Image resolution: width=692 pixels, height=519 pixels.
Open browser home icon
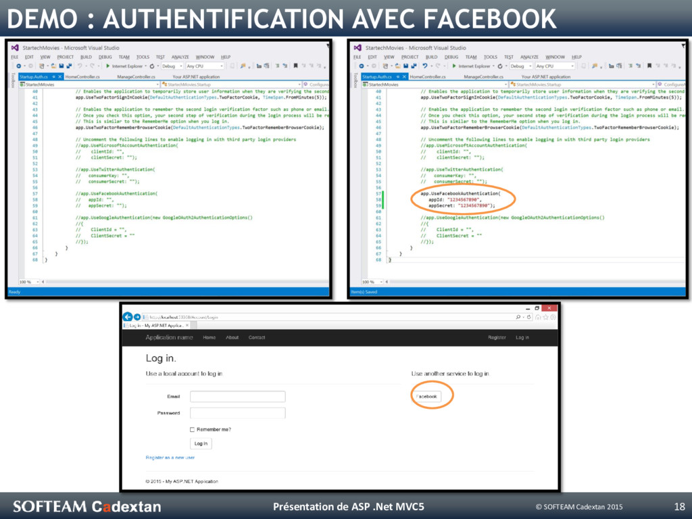[x=539, y=317]
